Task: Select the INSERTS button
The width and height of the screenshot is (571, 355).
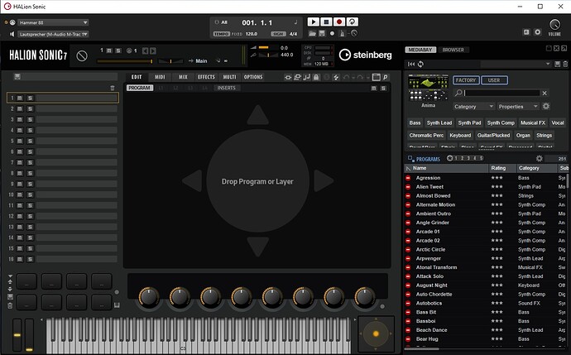Action: [x=227, y=88]
